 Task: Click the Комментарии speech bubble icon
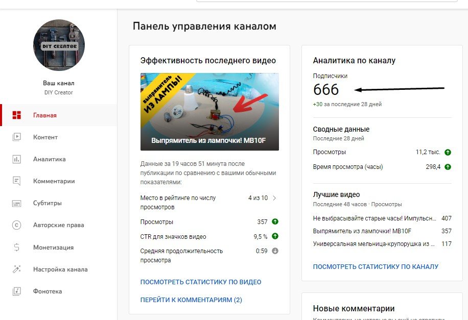17,181
